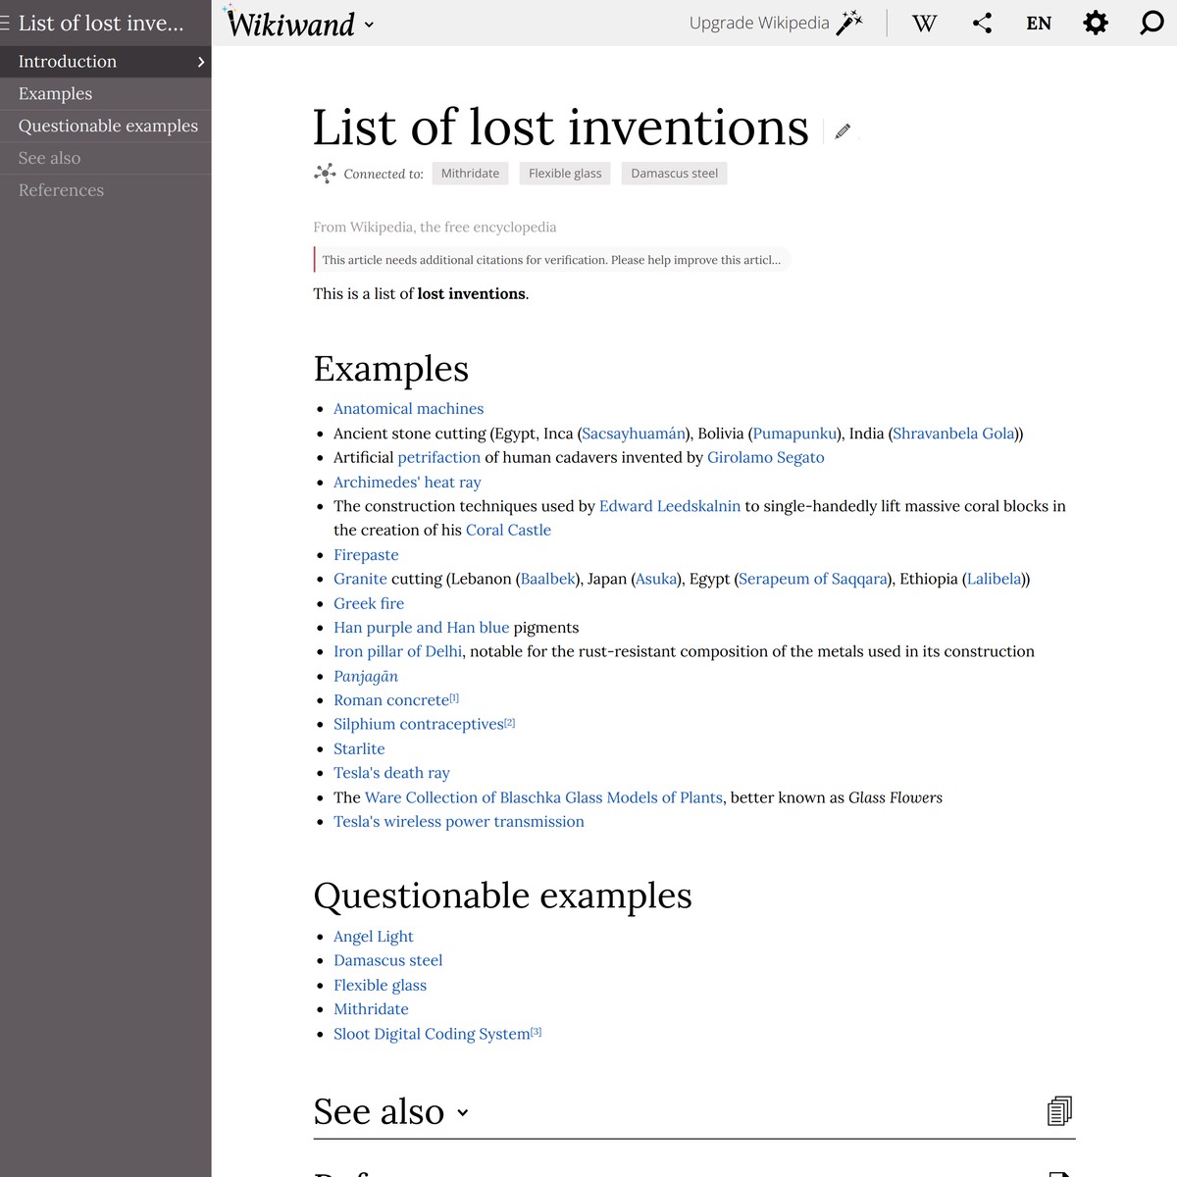Open Edward Leedskalnin link
The width and height of the screenshot is (1177, 1177).
point(670,506)
